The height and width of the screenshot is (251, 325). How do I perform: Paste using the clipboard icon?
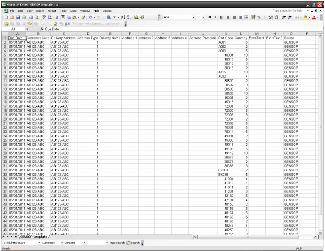point(74,17)
